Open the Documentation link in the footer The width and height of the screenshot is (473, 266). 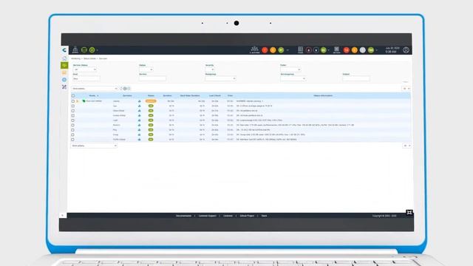[184, 216]
